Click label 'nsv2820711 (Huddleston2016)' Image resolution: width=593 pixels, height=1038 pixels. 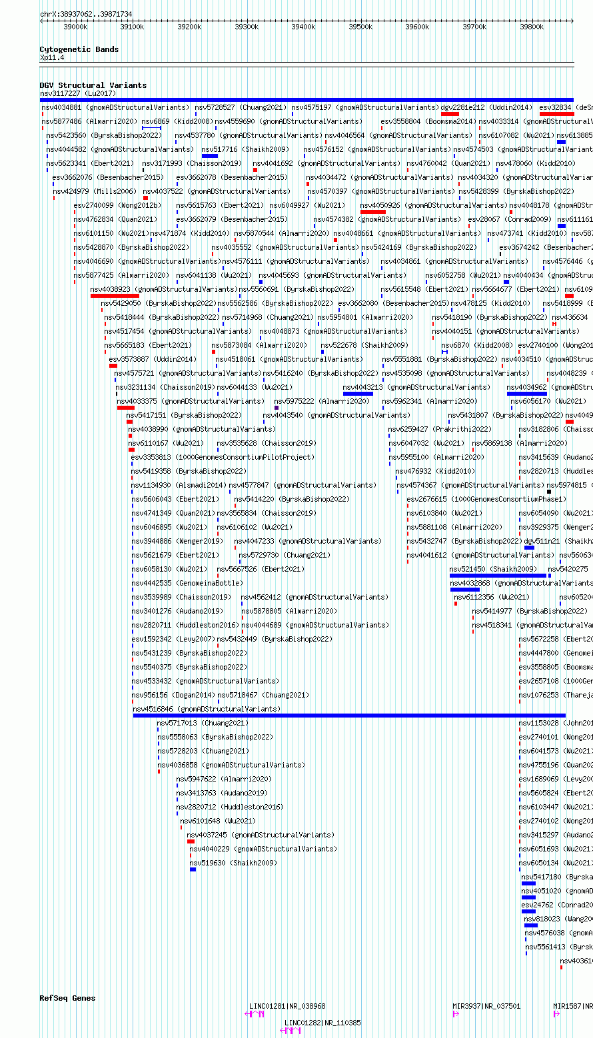[185, 625]
